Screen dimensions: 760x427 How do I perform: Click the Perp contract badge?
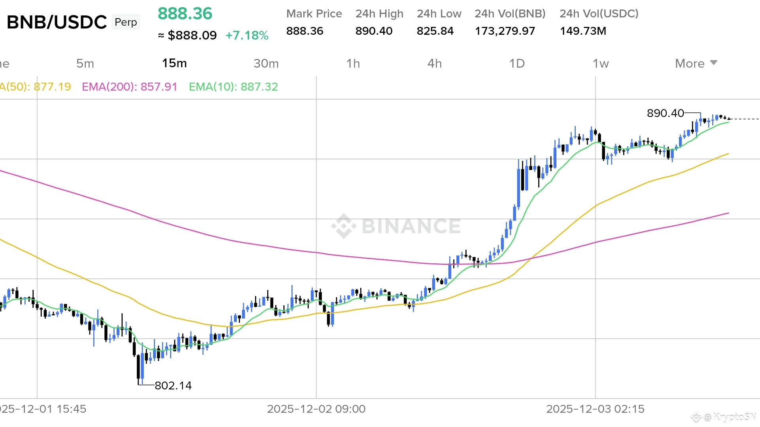[126, 22]
